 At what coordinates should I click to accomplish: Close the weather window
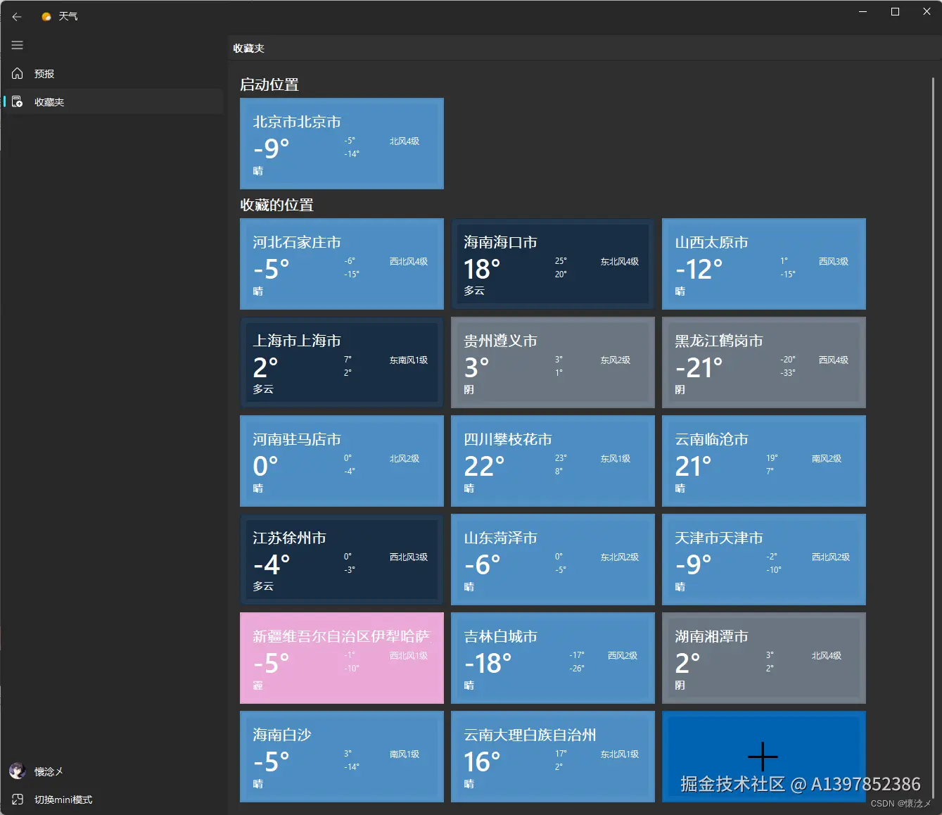(x=927, y=12)
